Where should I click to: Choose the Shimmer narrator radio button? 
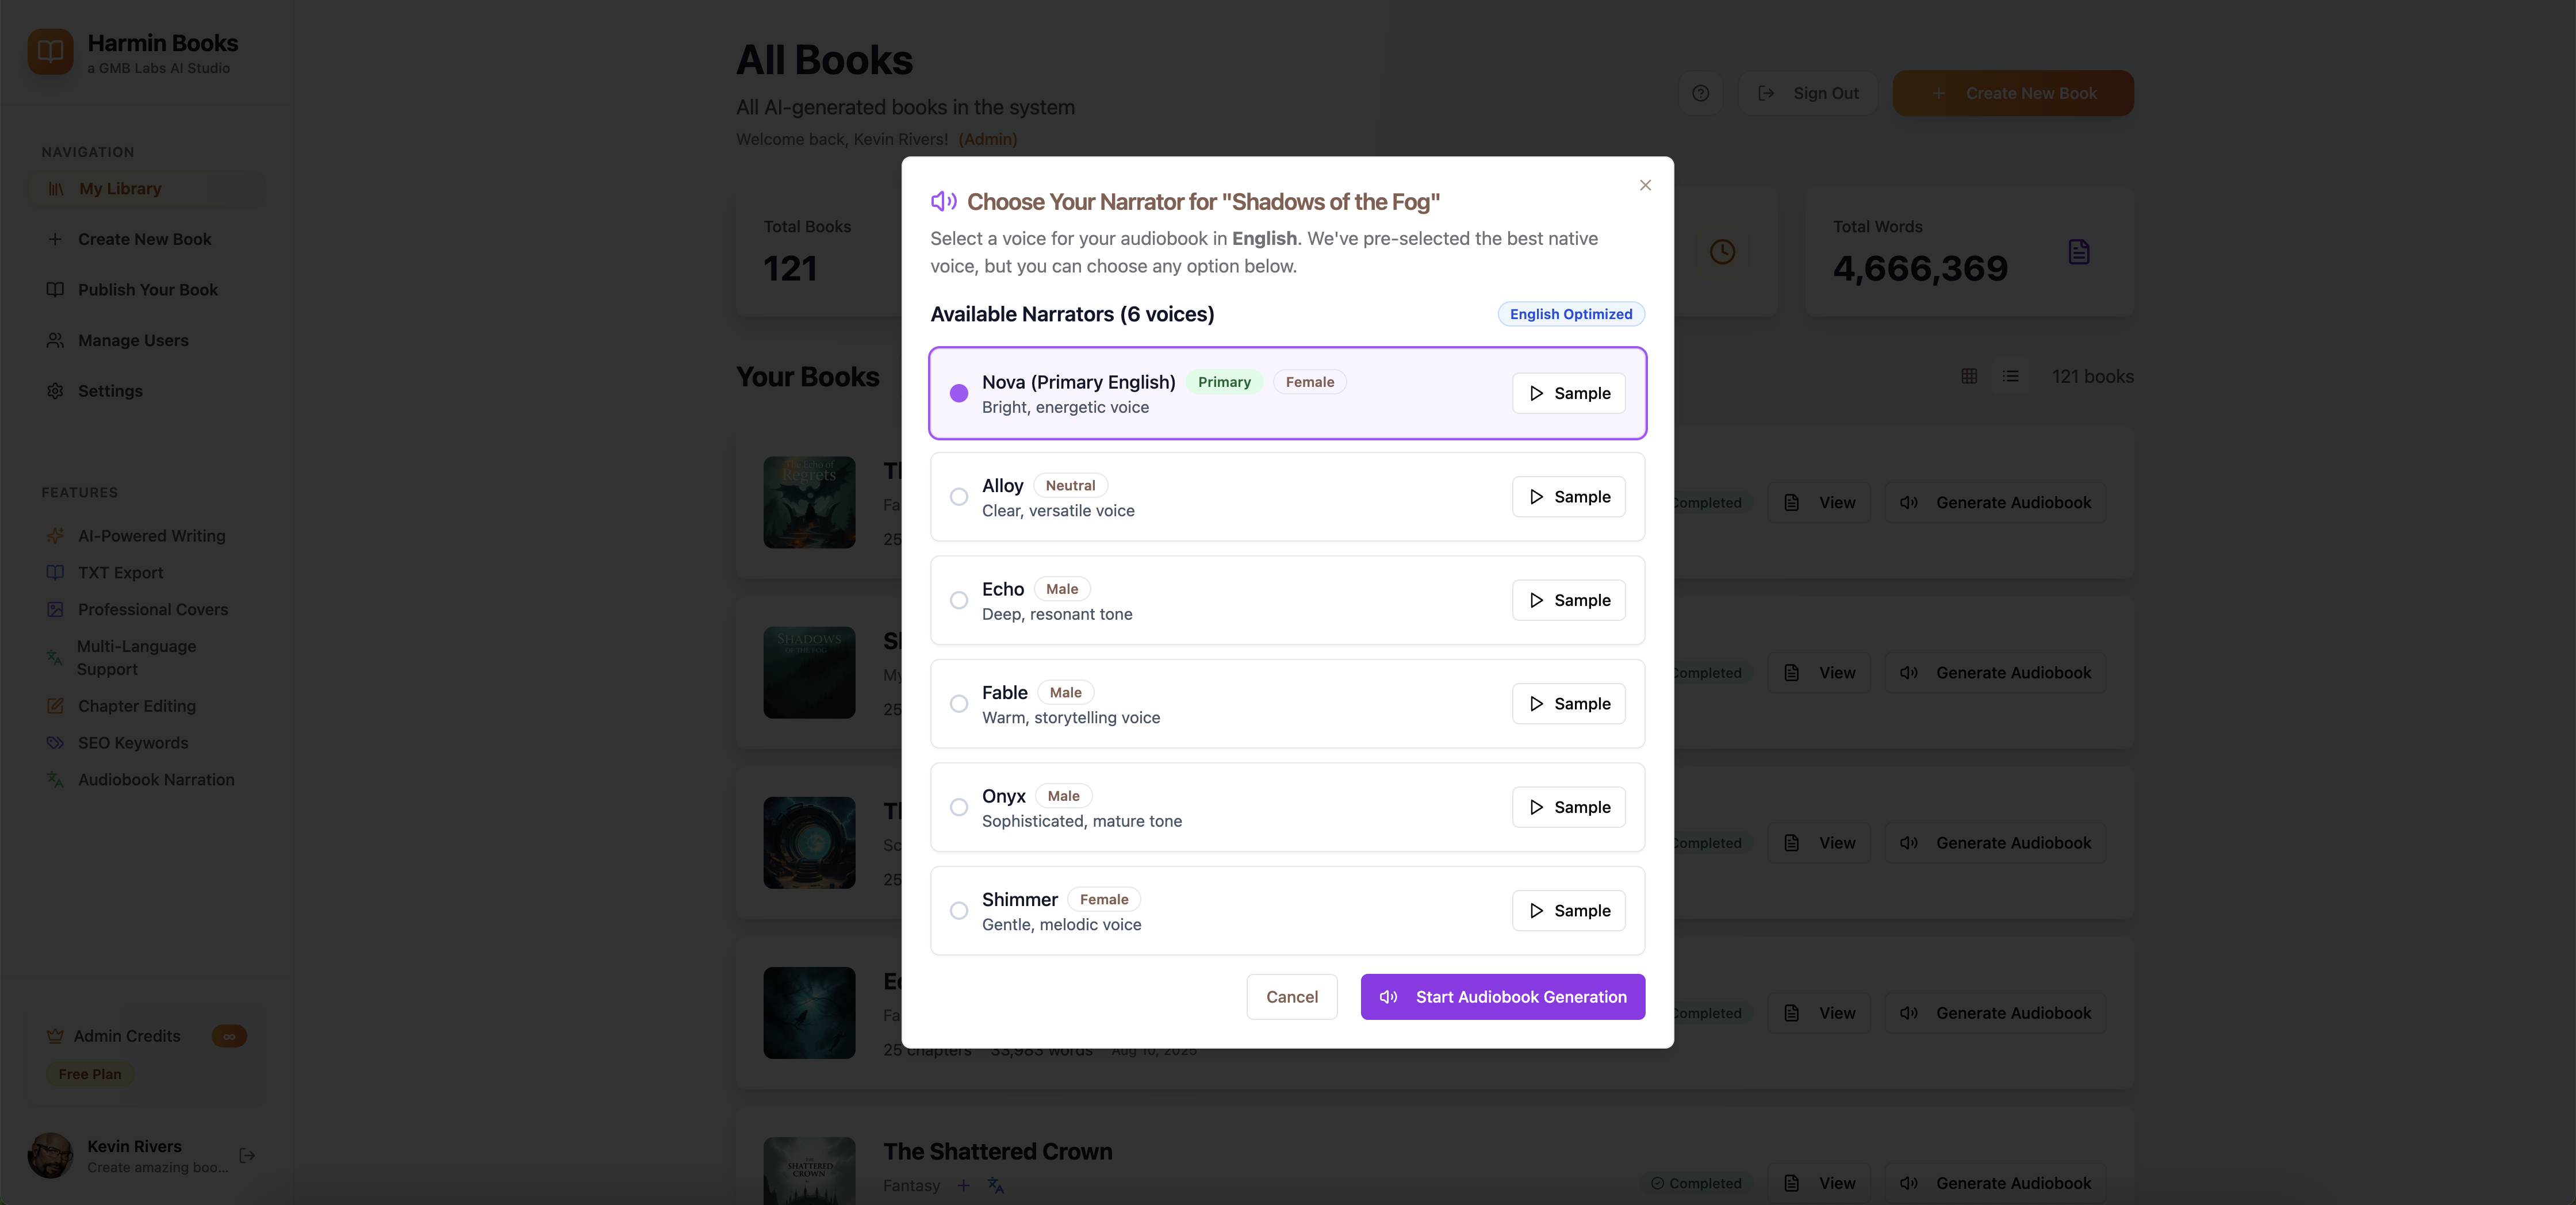(x=958, y=911)
